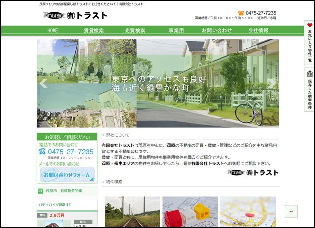Open the 茂原市 賃貸物件特集 link
Screen dimensions: 315x228
(x=64, y=191)
